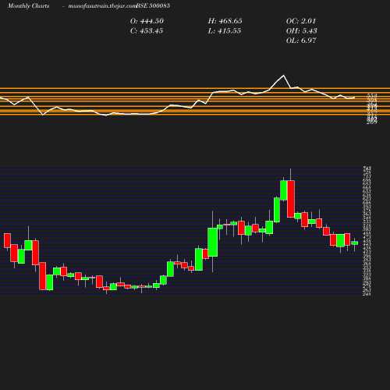Click the munafasutrain website name in header
390x390 pixels.
point(102,5)
